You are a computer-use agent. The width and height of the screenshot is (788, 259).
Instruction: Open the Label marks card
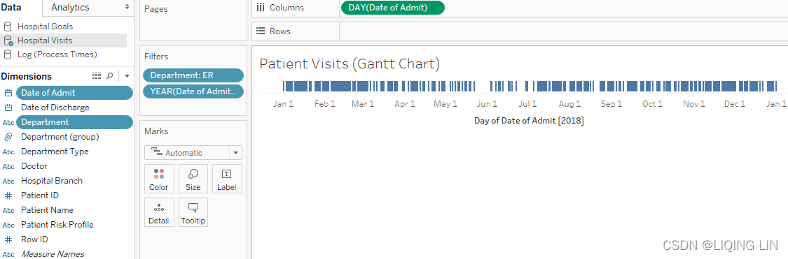click(227, 179)
